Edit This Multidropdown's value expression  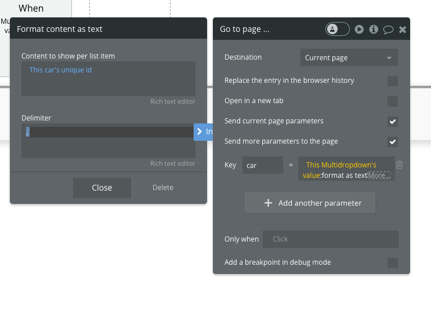point(341,165)
